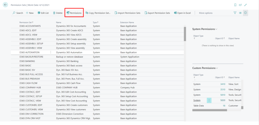The height and width of the screenshot is (125, 259).
Task: Click the Name column header
Action: [58, 22]
